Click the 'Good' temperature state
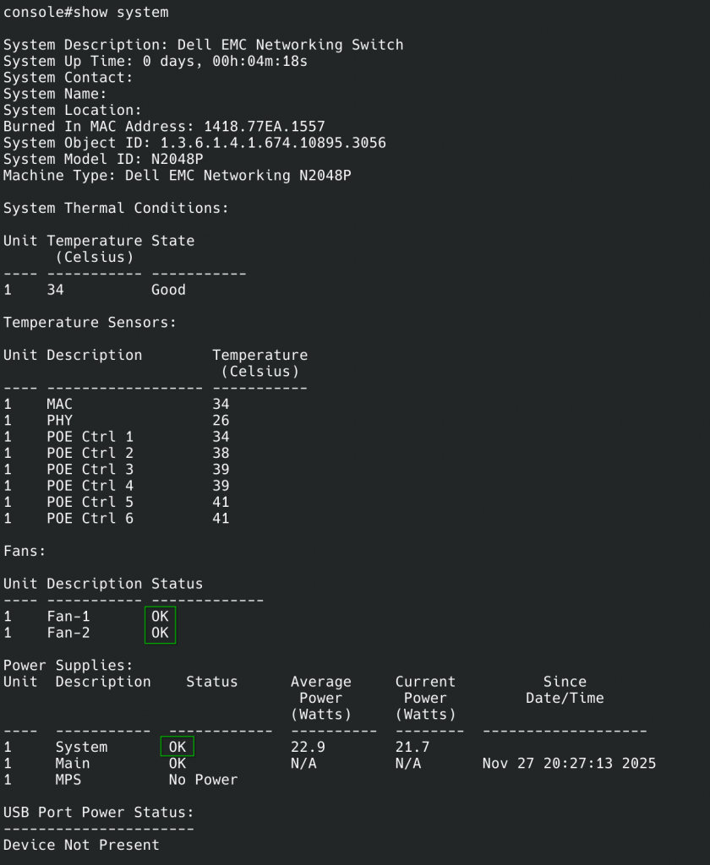The image size is (710, 865). point(168,290)
